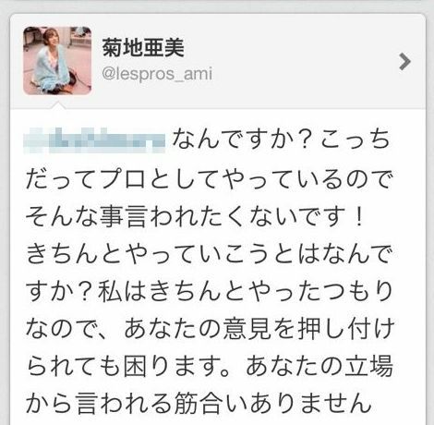This screenshot has width=434, height=425.
Task: Click the kanji 筋合 in the last line
Action: tap(197, 403)
